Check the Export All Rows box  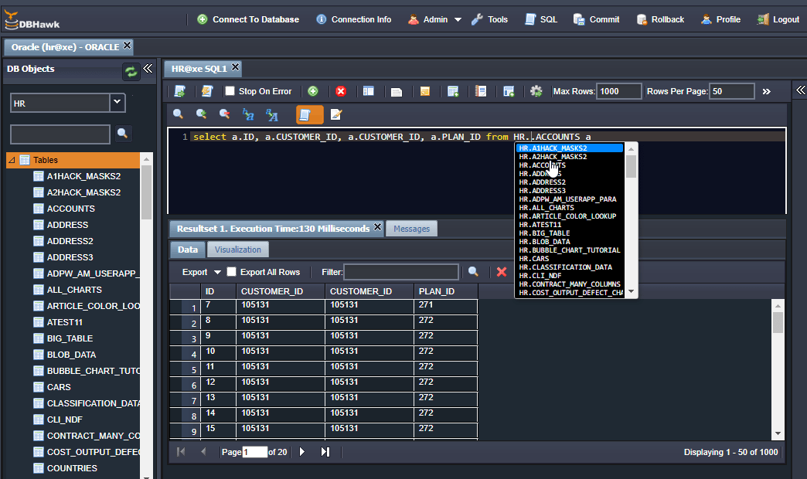(232, 272)
